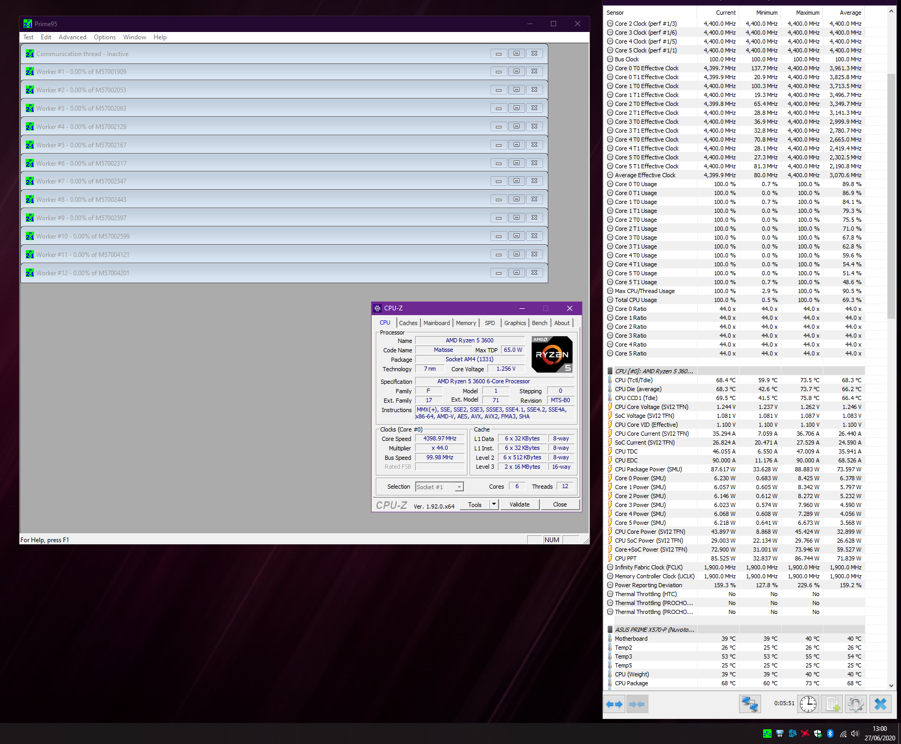Open the Socket #1 selection dropdown in CPU-Z
Image resolution: width=901 pixels, height=744 pixels.
(459, 487)
